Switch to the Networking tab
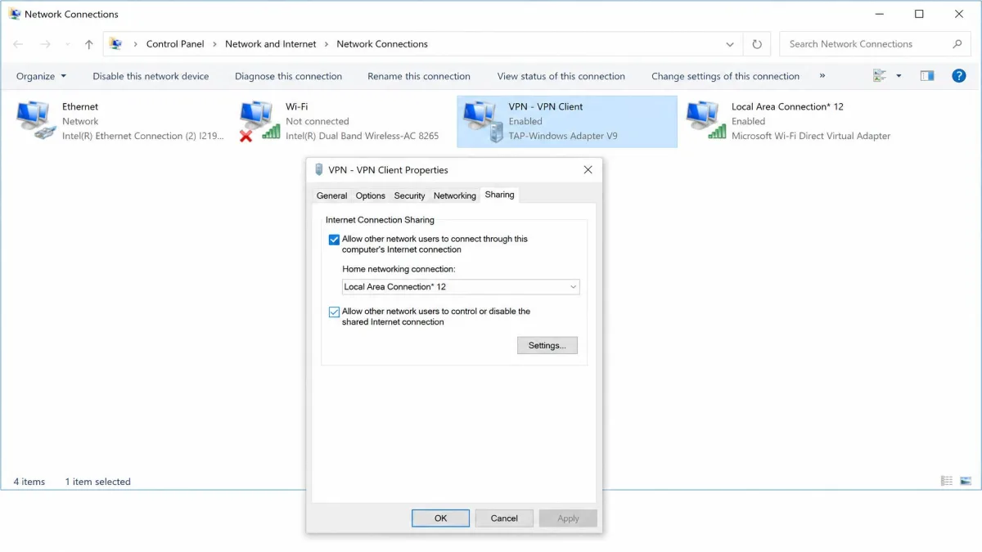Viewport: 982px width, 552px height. [x=454, y=195]
